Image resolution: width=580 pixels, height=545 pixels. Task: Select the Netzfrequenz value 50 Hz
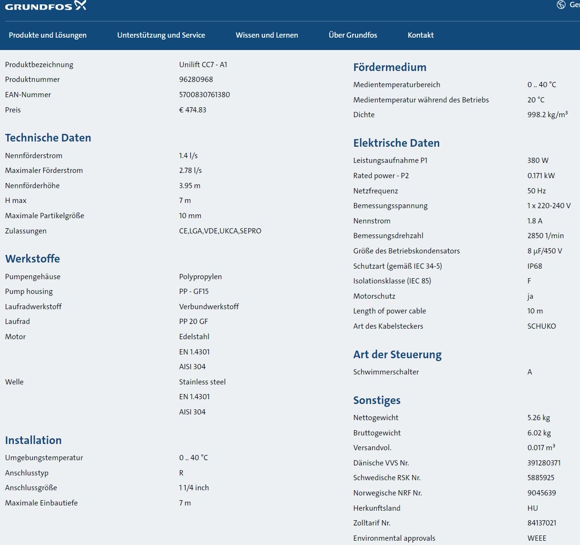[537, 191]
